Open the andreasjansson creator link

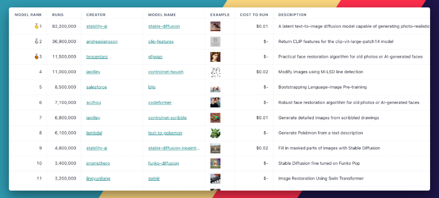(x=102, y=42)
